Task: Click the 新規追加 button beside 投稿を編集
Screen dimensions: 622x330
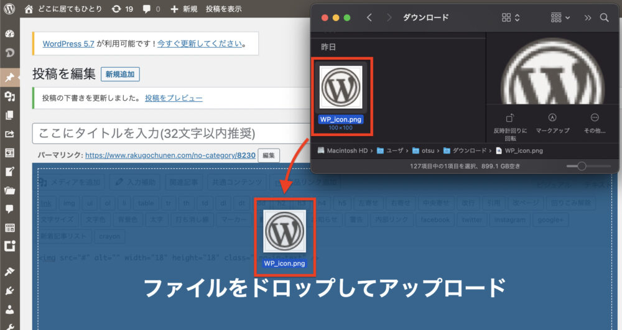Action: point(120,74)
